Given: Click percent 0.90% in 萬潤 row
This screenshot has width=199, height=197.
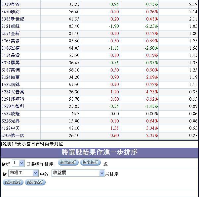Looking at the screenshot, I should click(x=152, y=70).
